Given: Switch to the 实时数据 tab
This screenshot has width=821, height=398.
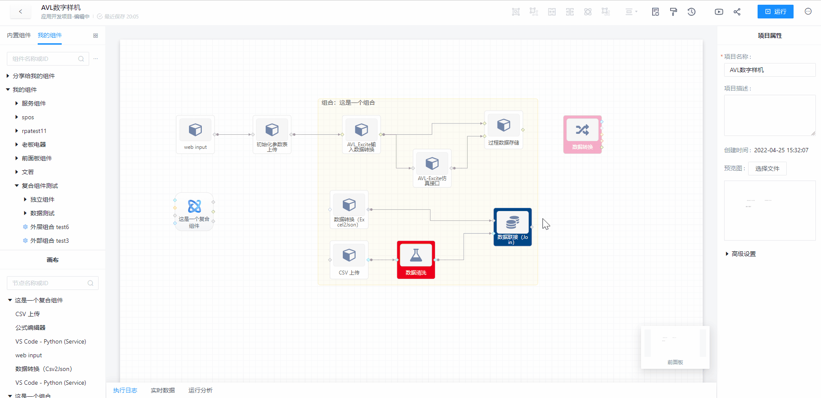Looking at the screenshot, I should [162, 390].
